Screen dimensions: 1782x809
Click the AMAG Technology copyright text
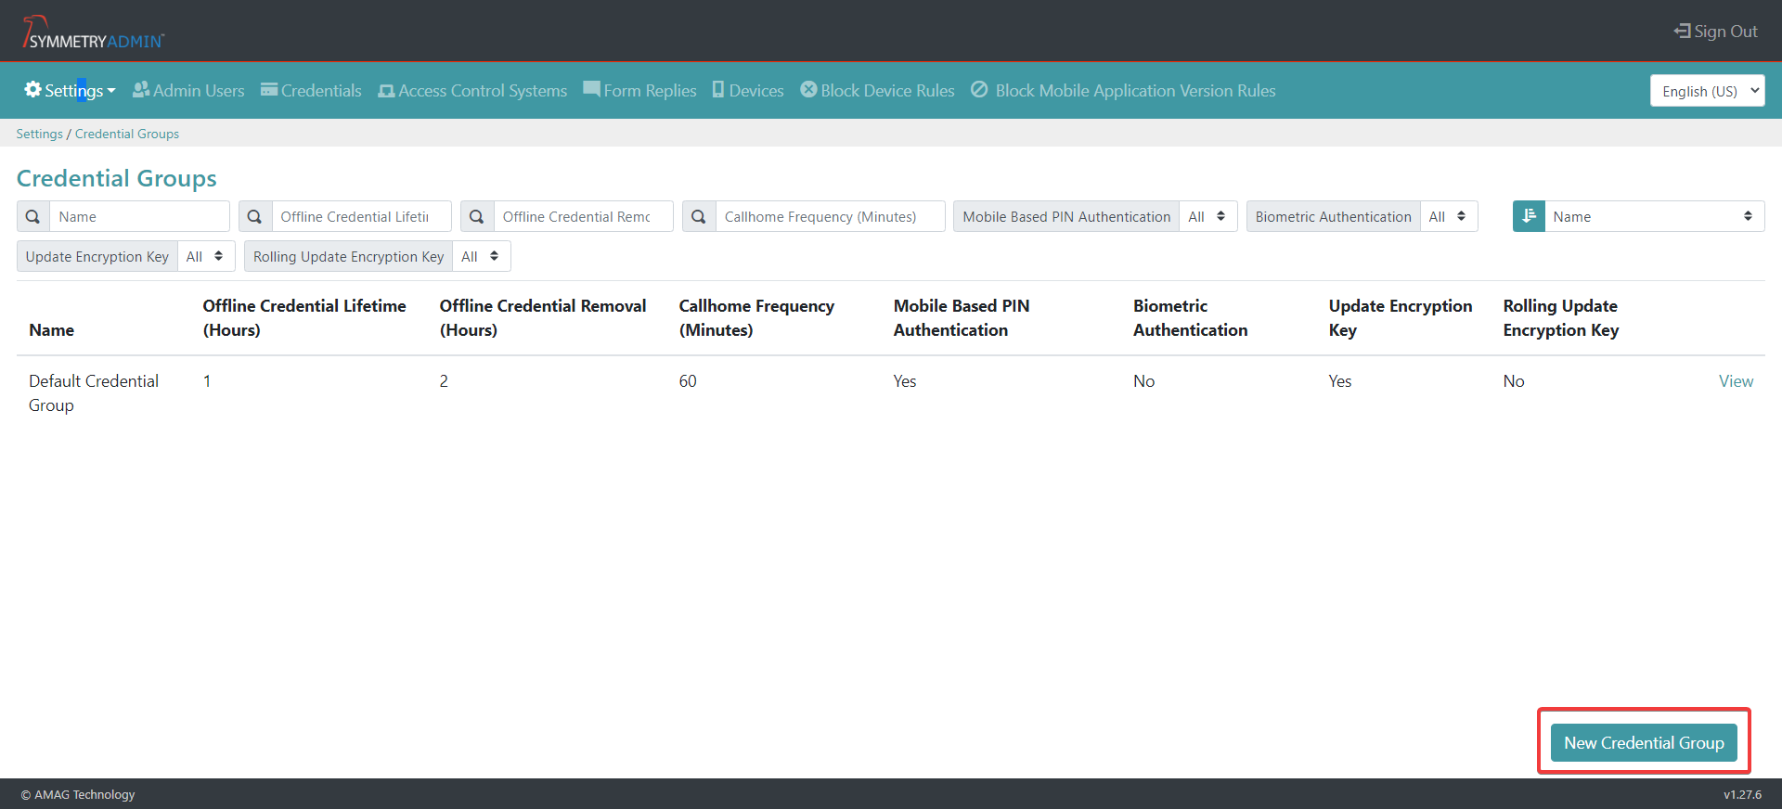coord(78,794)
